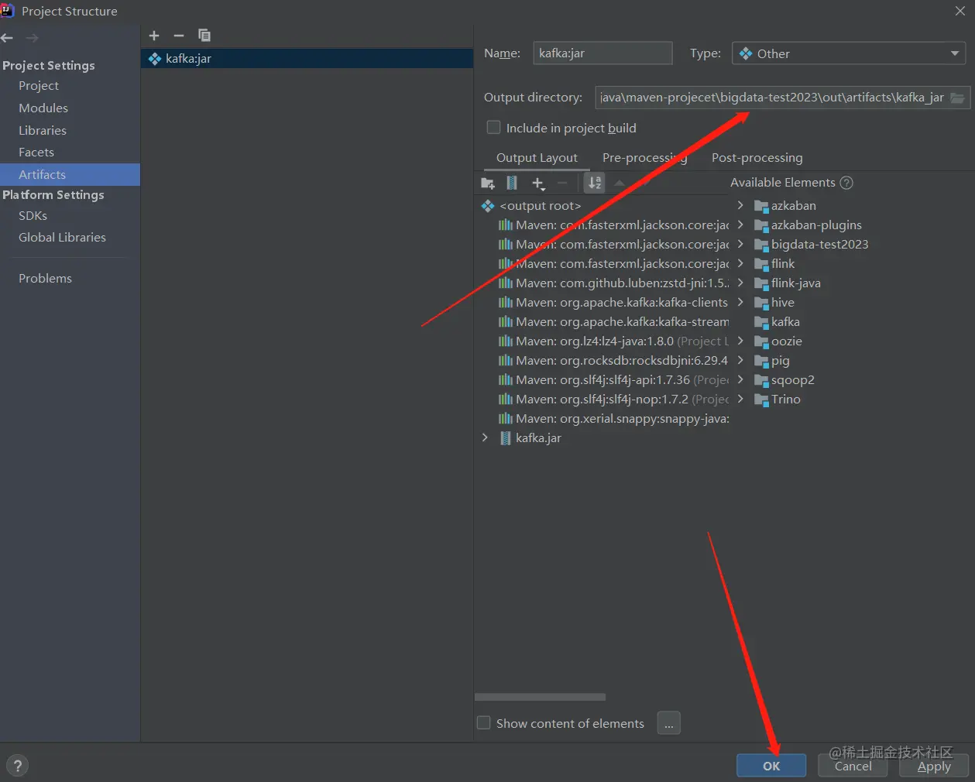Open the SDKs platform settings

pos(33,216)
